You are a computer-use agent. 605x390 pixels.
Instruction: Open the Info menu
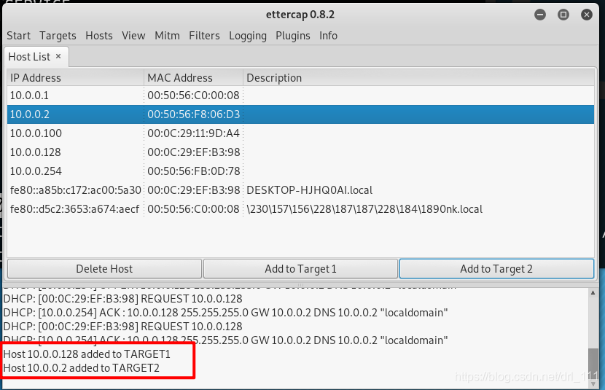pos(328,36)
